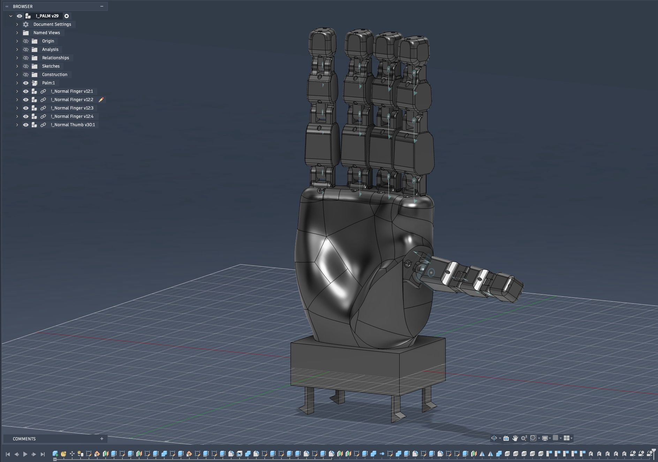658x462 pixels.
Task: Click the Orbit tool in navigation bar
Action: point(494,438)
